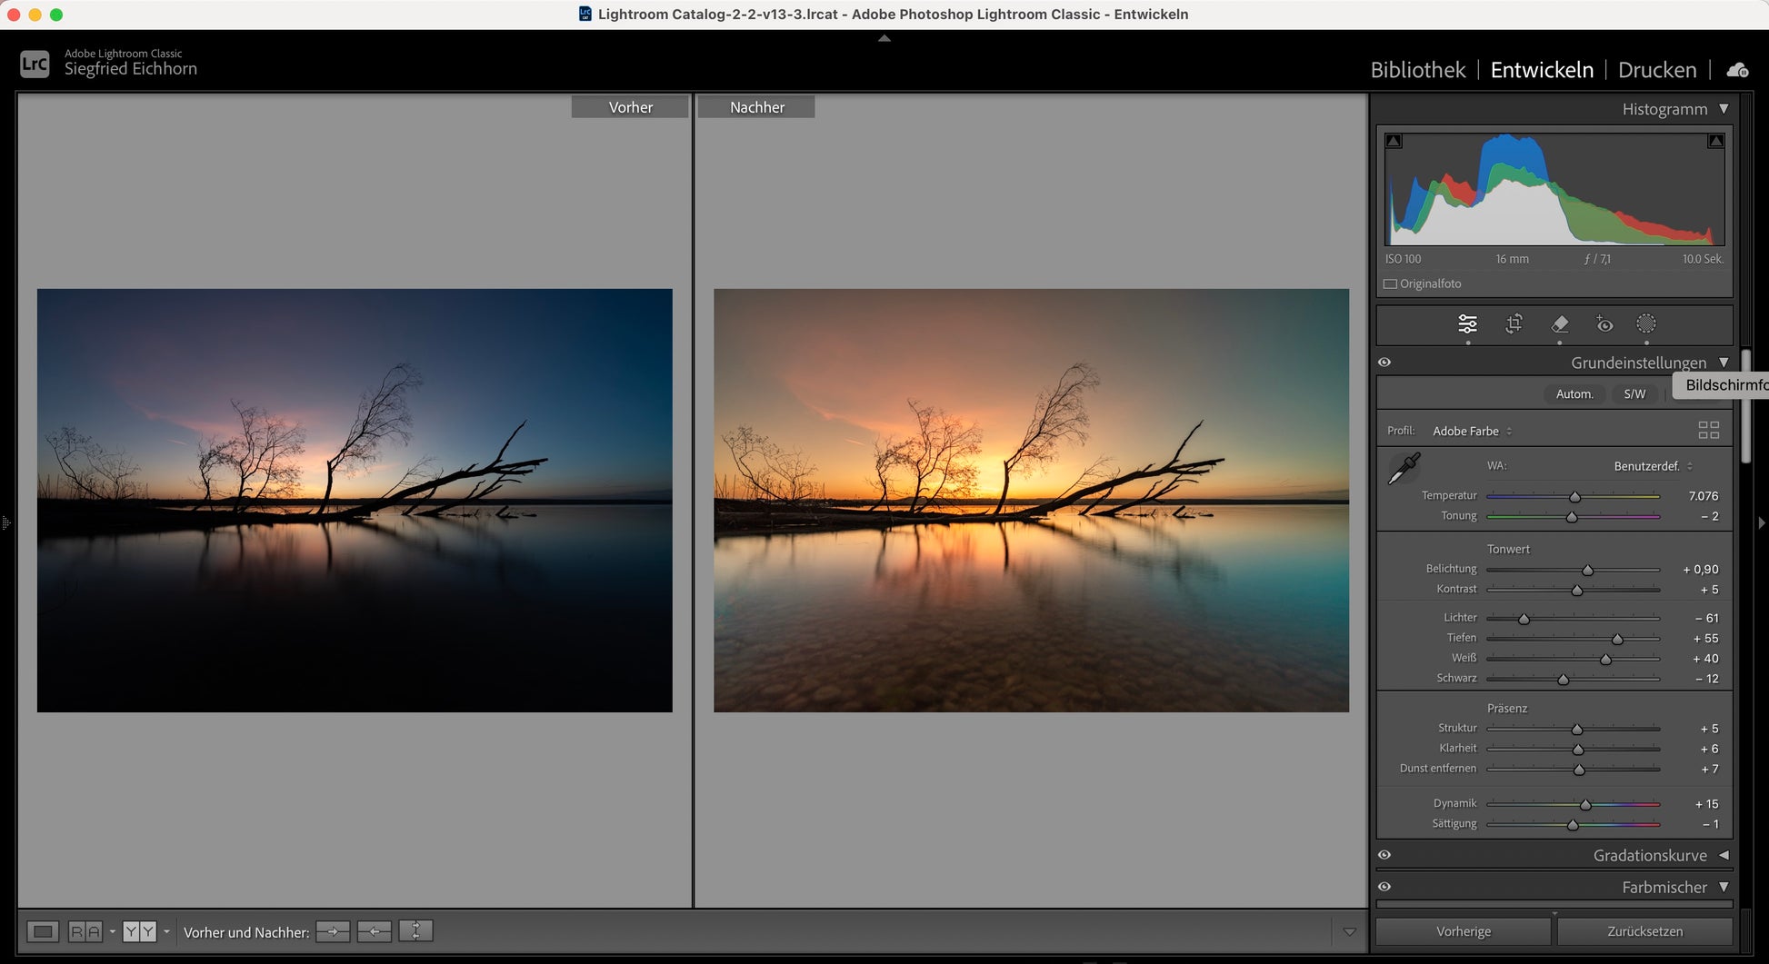
Task: Click the Belichtung slider handle
Action: 1587,571
